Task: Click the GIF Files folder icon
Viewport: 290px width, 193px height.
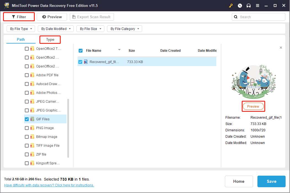Action: click(32, 119)
